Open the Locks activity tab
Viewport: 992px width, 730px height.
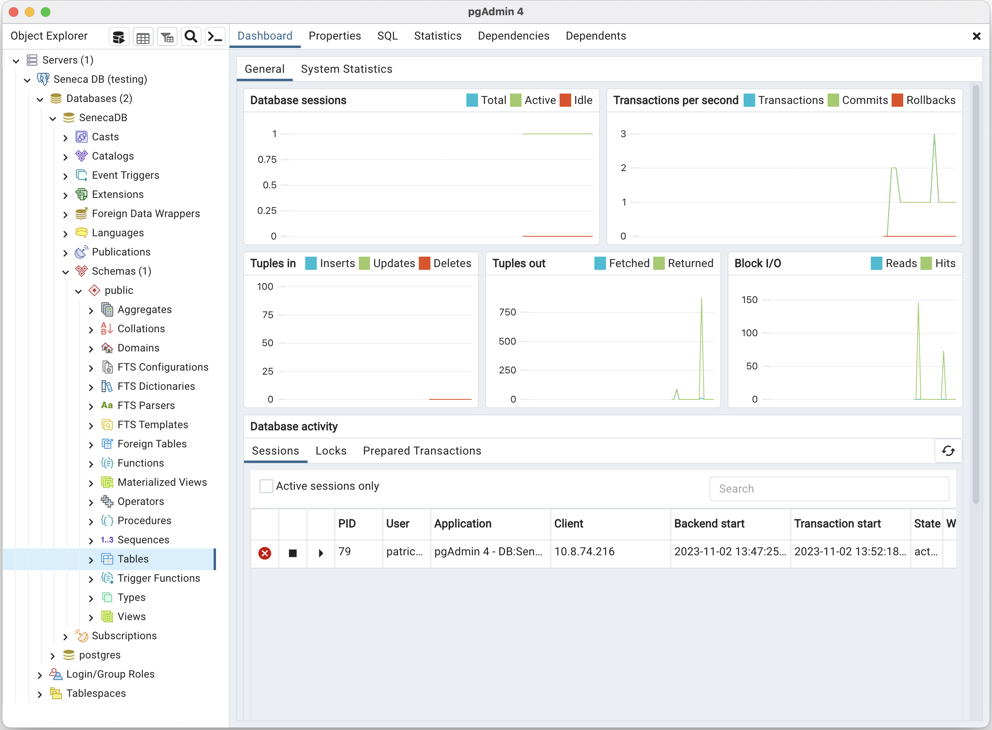pyautogui.click(x=331, y=451)
